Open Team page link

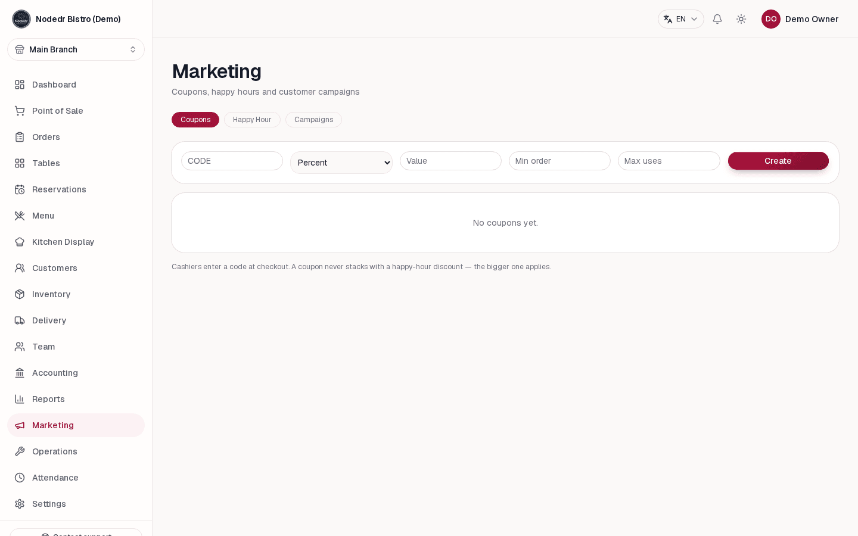76,347
